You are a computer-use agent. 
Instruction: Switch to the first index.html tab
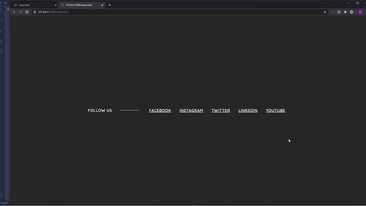pyautogui.click(x=35, y=5)
